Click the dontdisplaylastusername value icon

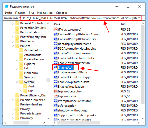click(x=55, y=44)
